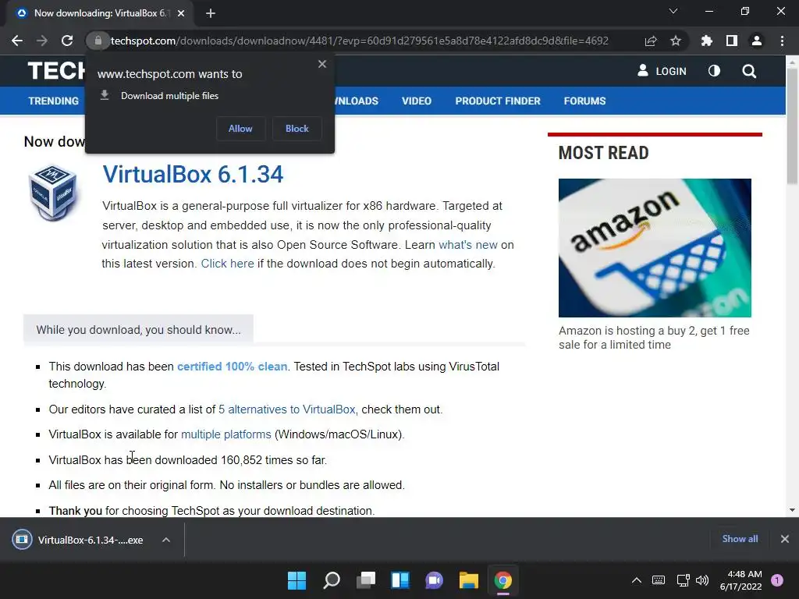Expand options for the VirtualBox download item
This screenshot has height=599, width=799.
pyautogui.click(x=166, y=540)
